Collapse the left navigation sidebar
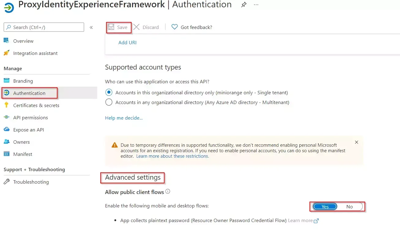400x230 pixels. [91, 27]
